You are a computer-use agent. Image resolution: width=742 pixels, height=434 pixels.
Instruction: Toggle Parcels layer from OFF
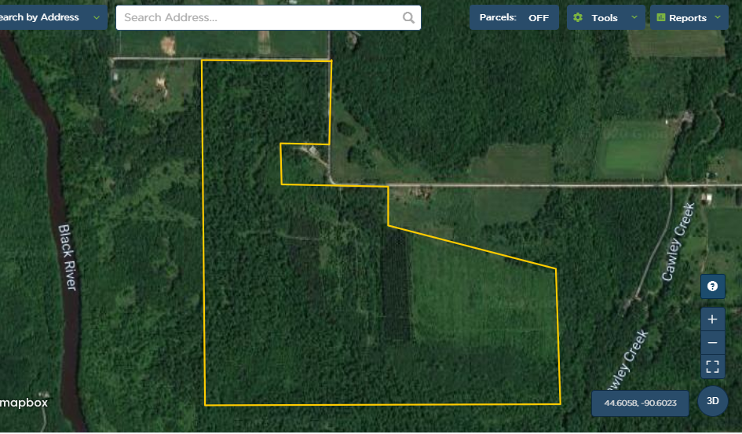click(514, 17)
